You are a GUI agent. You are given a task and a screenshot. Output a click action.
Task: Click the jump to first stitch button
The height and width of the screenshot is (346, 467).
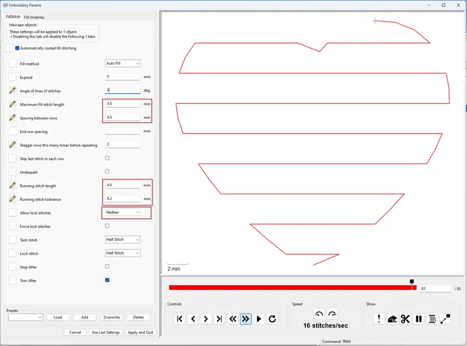tap(180, 319)
